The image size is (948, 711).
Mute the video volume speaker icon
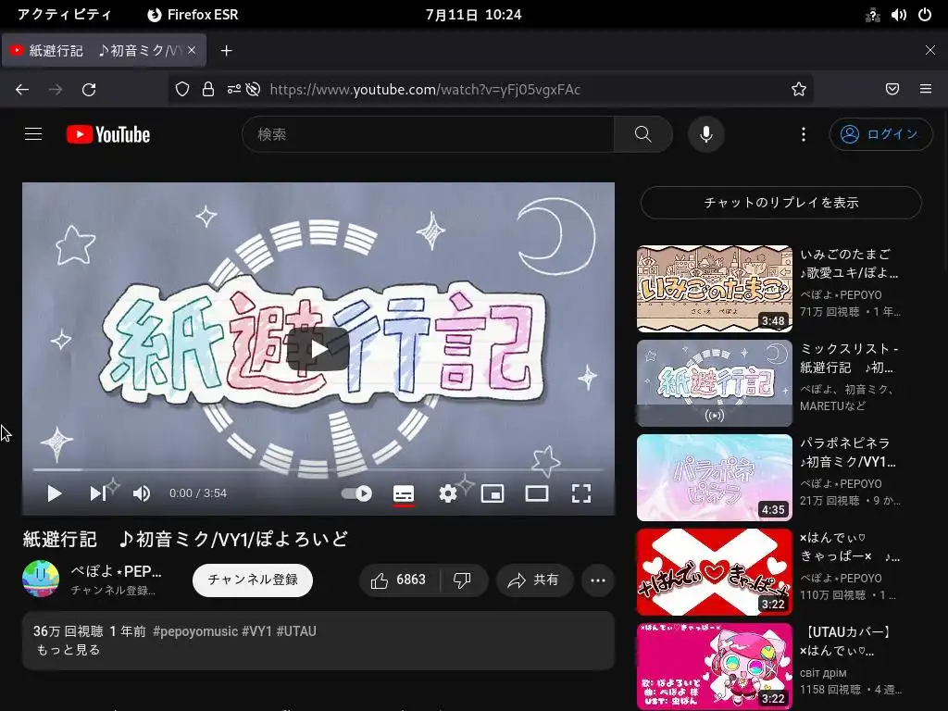[142, 493]
